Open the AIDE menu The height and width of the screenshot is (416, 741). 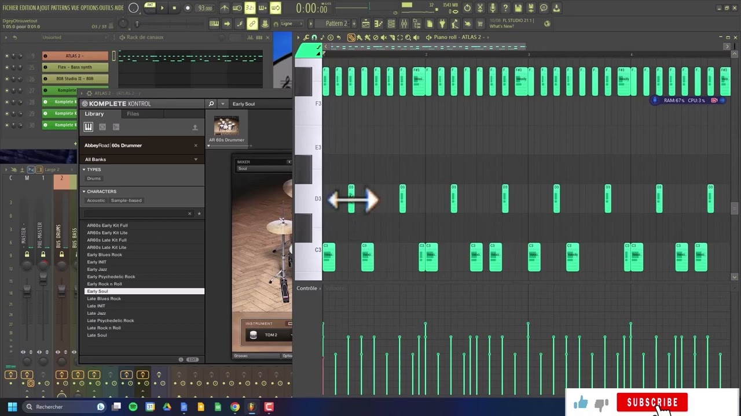point(119,8)
